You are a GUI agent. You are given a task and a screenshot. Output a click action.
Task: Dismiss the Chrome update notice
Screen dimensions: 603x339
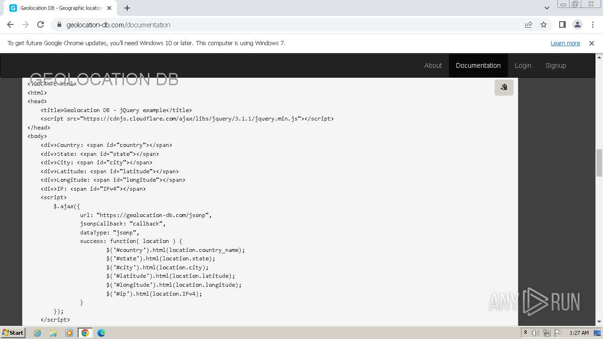tap(592, 43)
